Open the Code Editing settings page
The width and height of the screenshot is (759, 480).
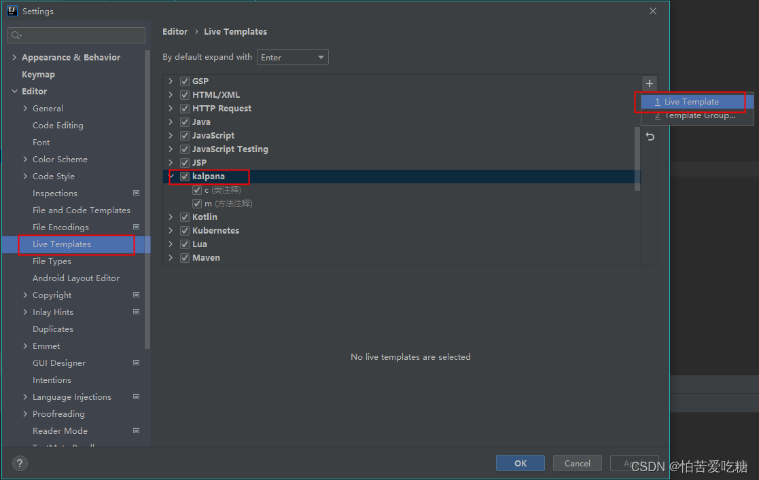coord(58,126)
